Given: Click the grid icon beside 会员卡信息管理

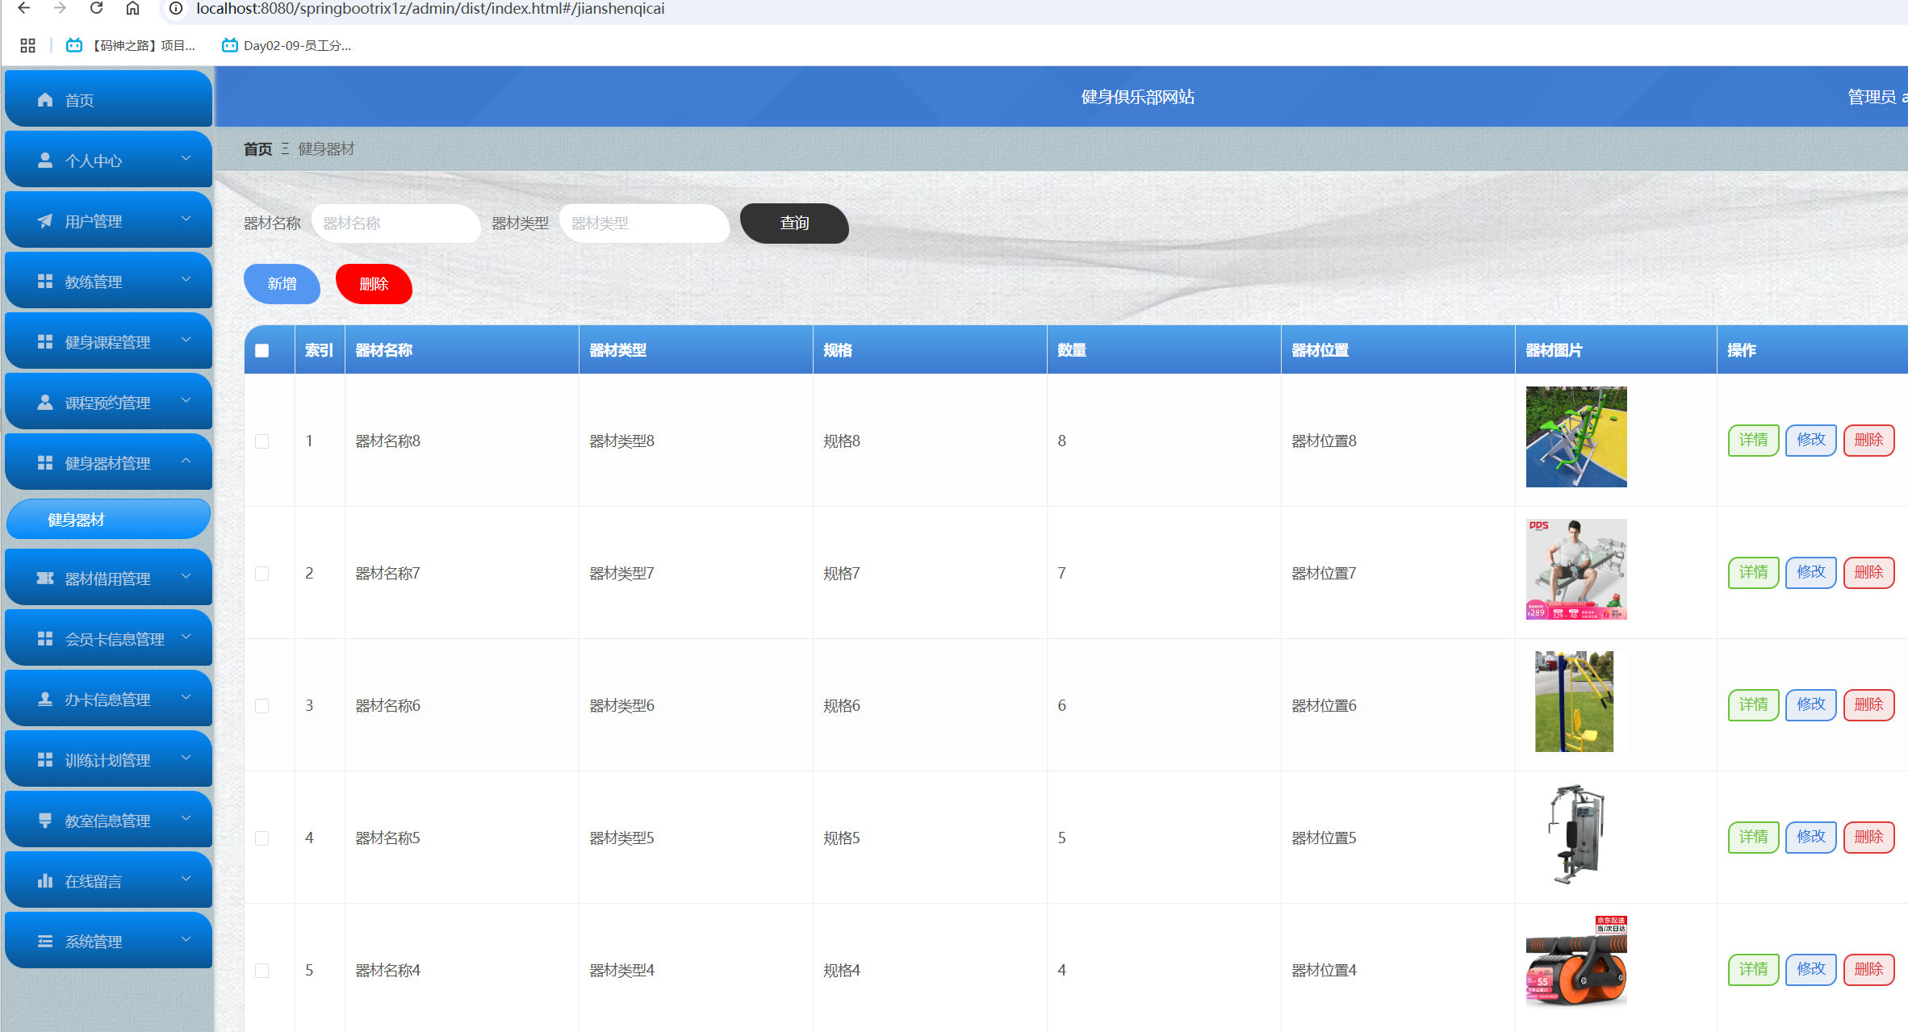Looking at the screenshot, I should 45,639.
